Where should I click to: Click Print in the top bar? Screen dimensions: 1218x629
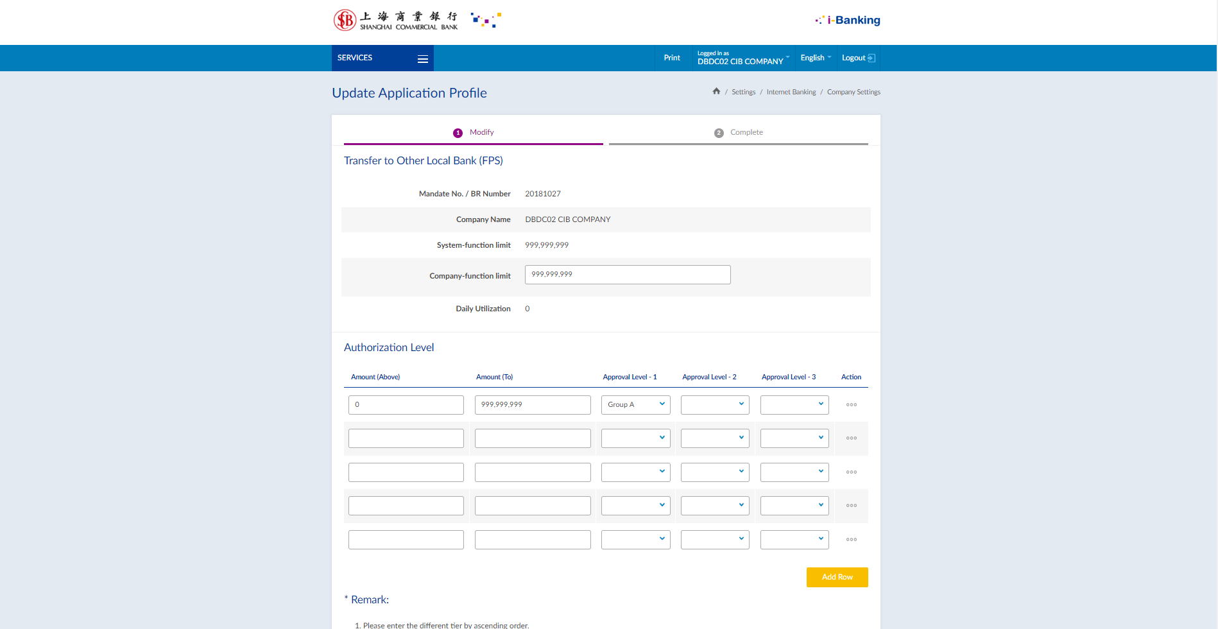coord(672,58)
